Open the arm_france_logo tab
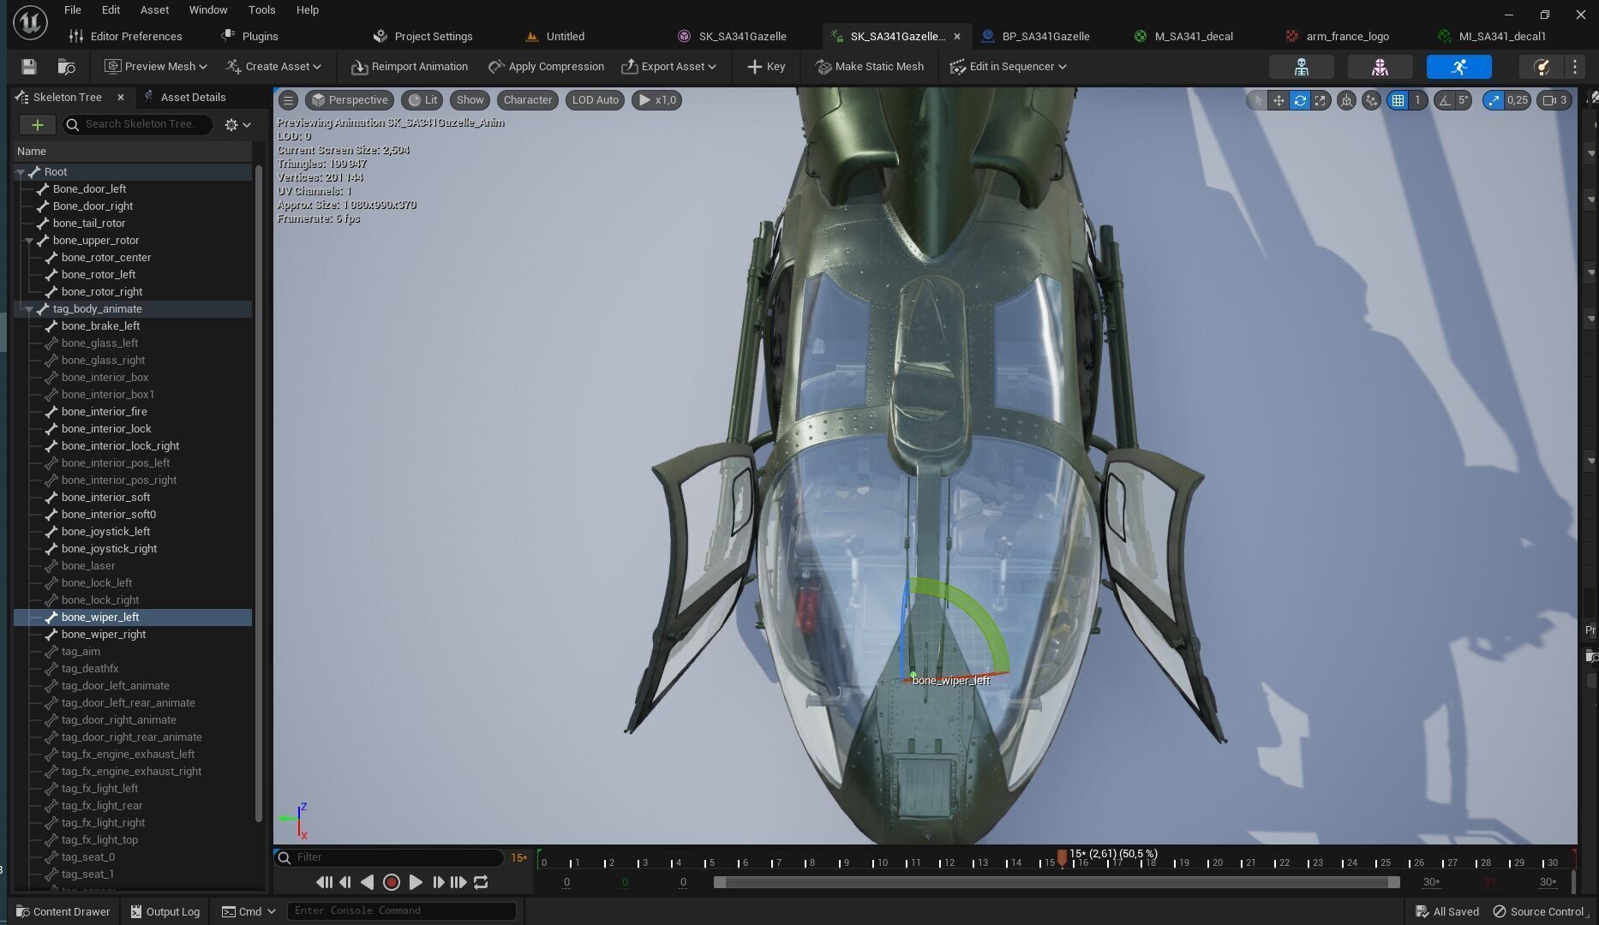Screen dimensions: 1599x925 click(x=1338, y=37)
